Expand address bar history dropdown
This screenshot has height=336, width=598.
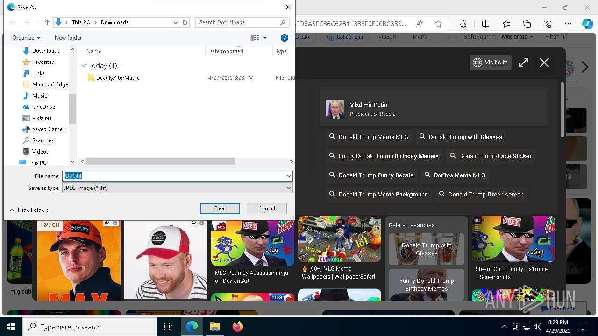(x=176, y=22)
